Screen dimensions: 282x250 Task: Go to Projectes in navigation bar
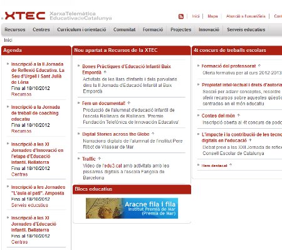[181, 29]
